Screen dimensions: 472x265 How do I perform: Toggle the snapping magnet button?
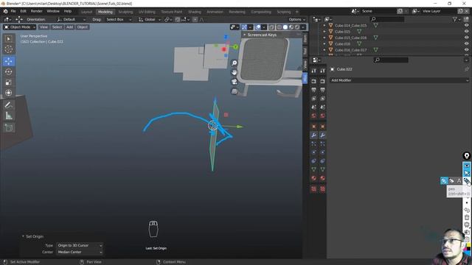coord(178,20)
